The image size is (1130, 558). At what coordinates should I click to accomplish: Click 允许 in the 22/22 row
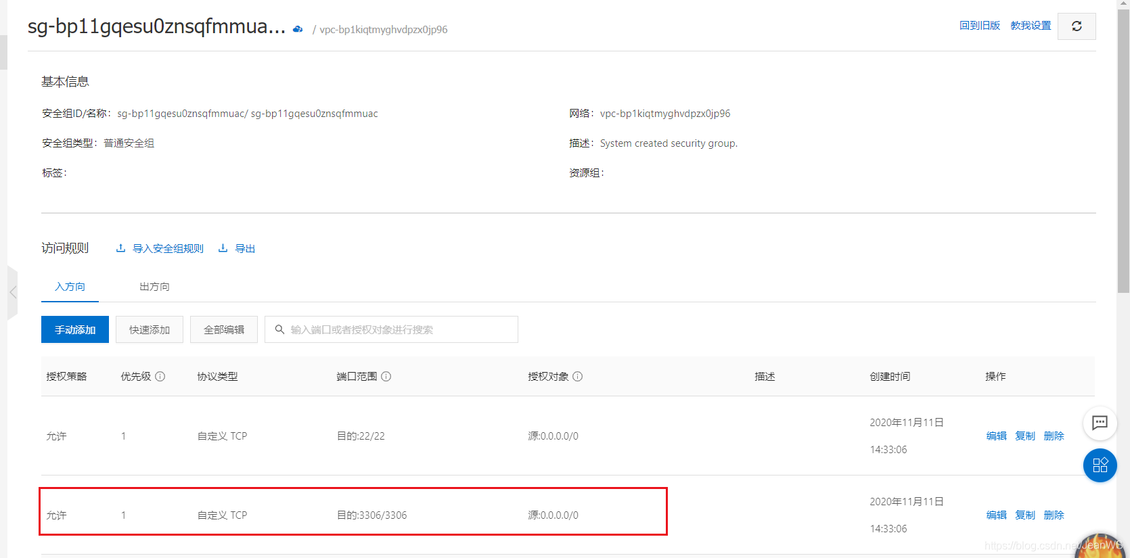pos(56,436)
